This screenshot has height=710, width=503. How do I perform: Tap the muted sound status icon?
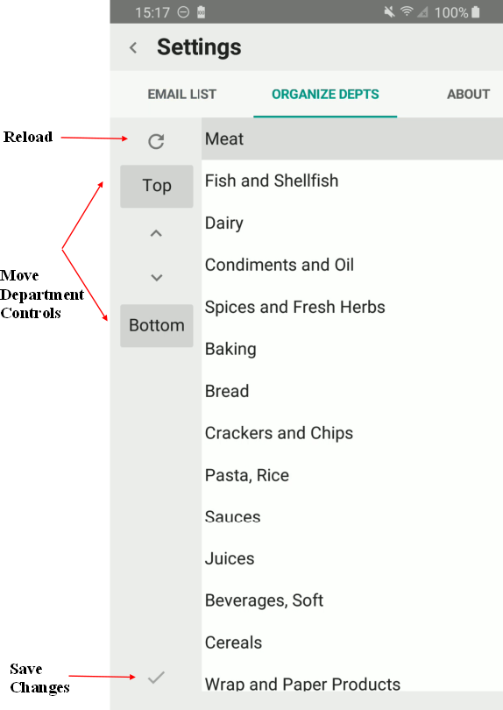389,11
